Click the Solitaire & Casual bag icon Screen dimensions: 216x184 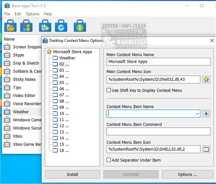point(7,71)
